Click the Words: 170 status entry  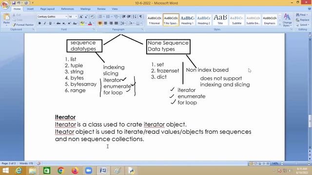pos(26,163)
